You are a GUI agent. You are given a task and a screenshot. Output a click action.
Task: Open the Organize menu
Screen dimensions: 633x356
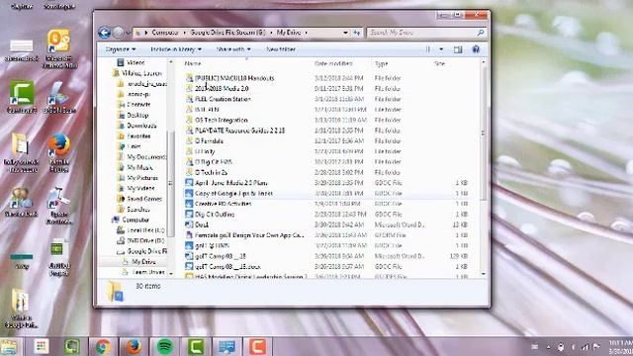(121, 49)
